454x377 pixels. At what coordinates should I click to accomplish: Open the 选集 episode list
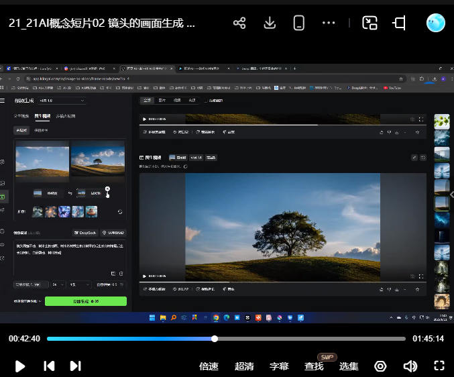click(x=349, y=366)
